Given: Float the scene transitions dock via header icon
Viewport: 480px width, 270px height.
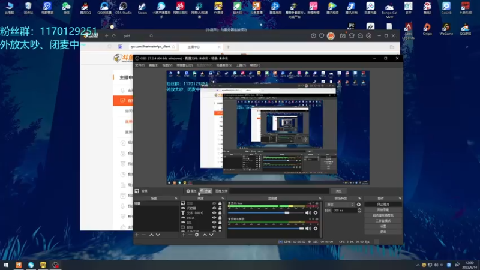Looking at the screenshot, I should tap(359, 199).
